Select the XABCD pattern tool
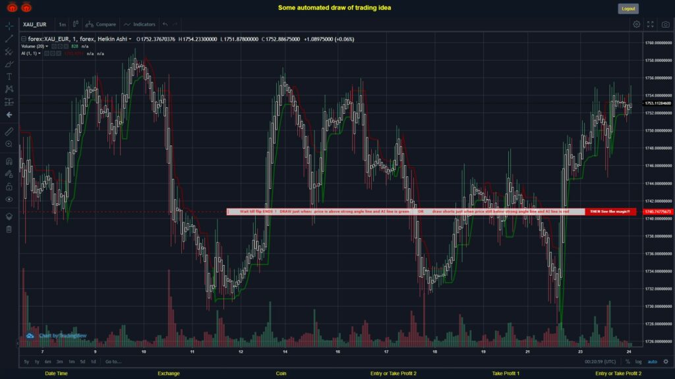 click(x=9, y=89)
